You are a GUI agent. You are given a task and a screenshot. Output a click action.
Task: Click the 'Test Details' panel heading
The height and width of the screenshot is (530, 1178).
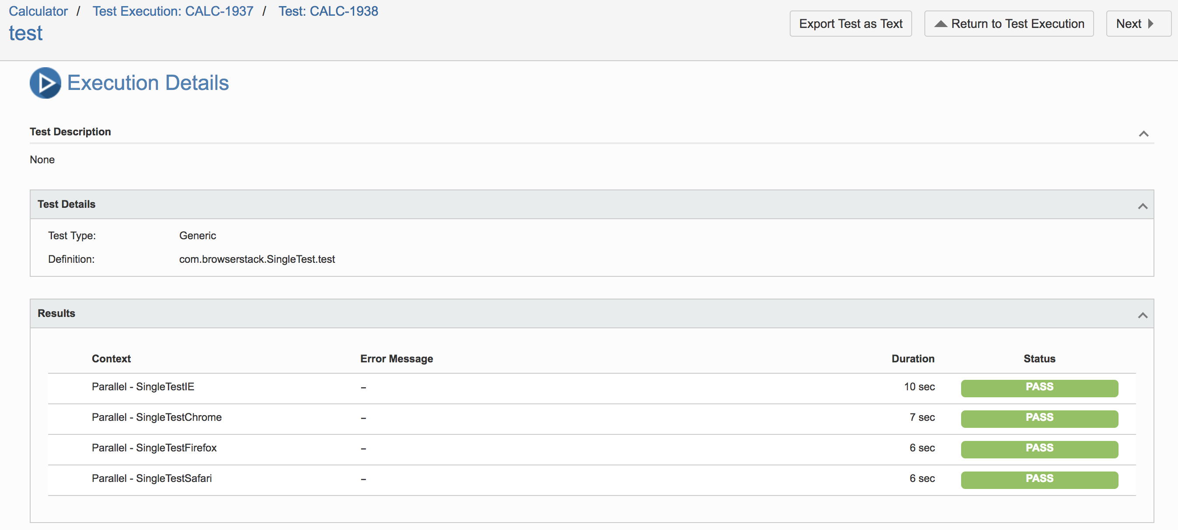point(66,204)
